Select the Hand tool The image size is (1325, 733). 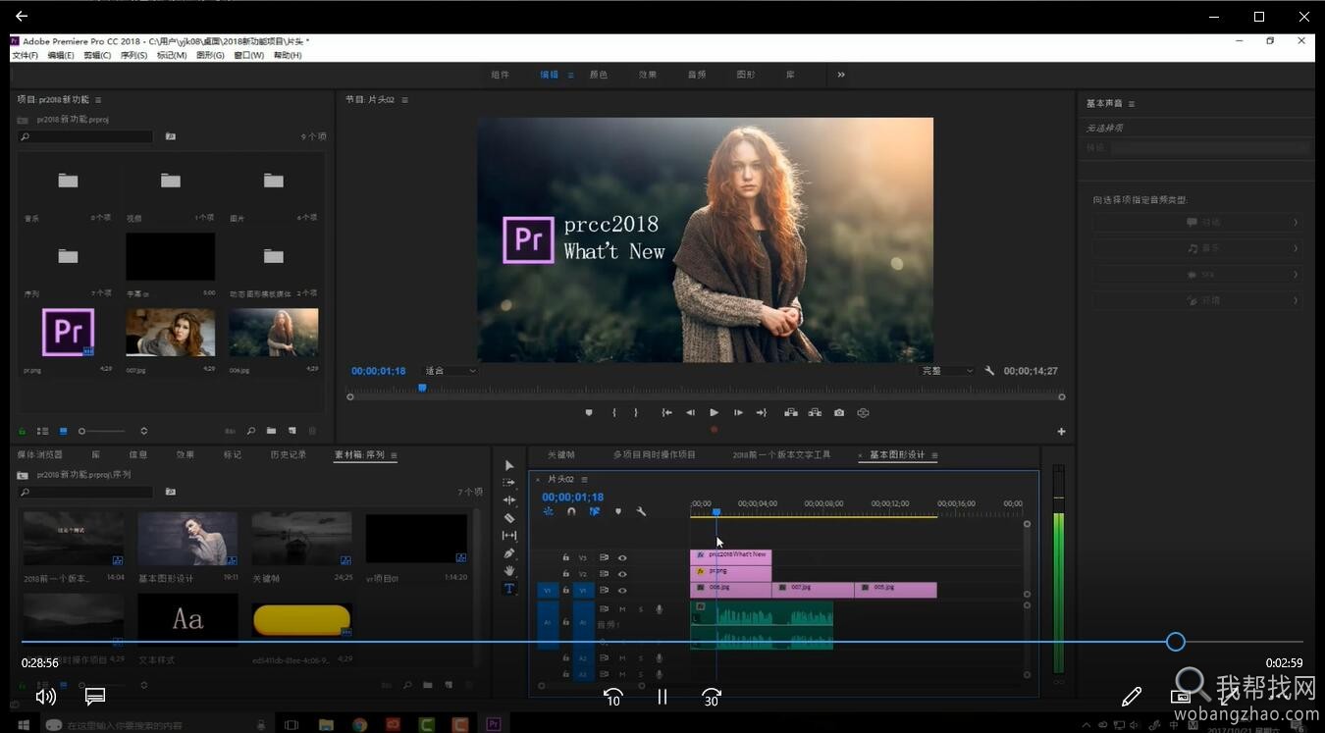pyautogui.click(x=508, y=571)
